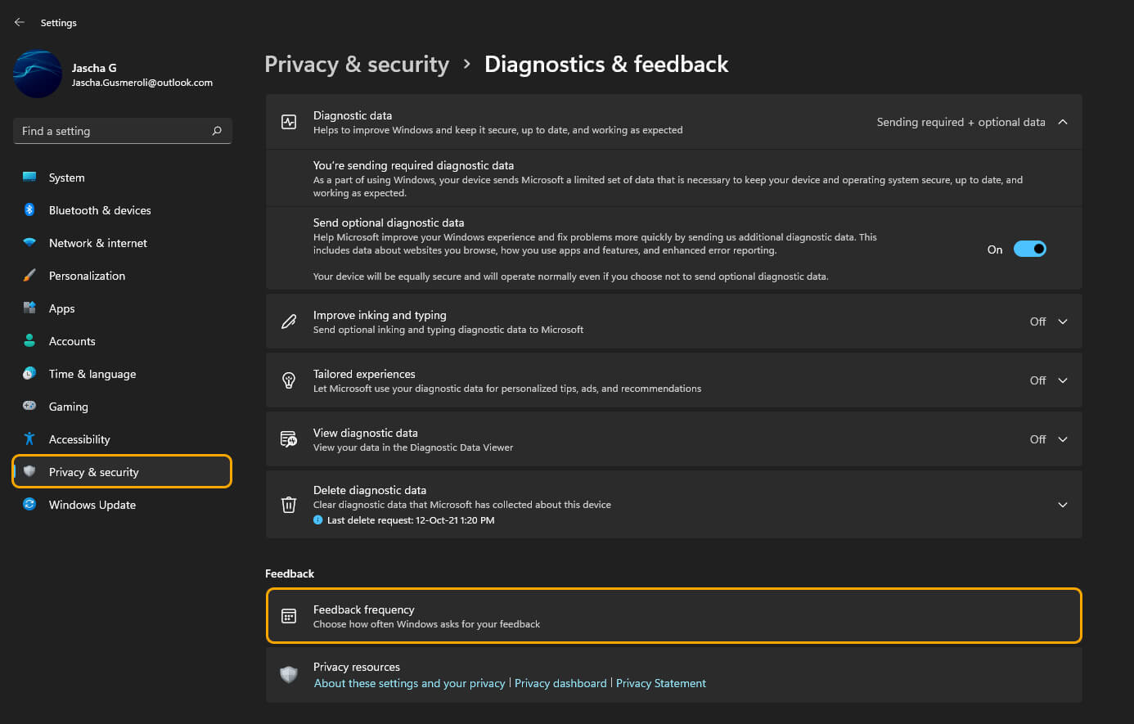
Task: Select Accounts in the sidebar
Action: [122, 341]
